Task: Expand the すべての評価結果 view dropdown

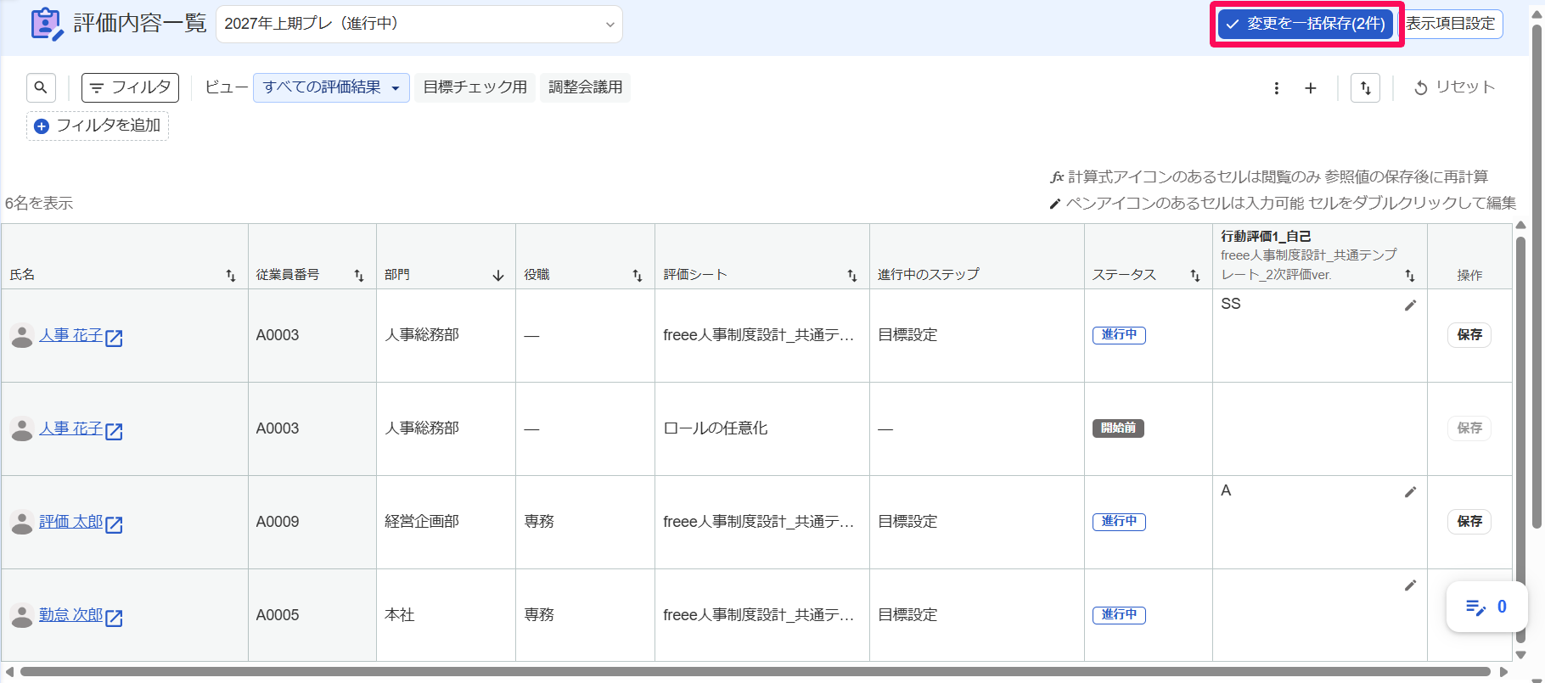Action: click(x=331, y=87)
